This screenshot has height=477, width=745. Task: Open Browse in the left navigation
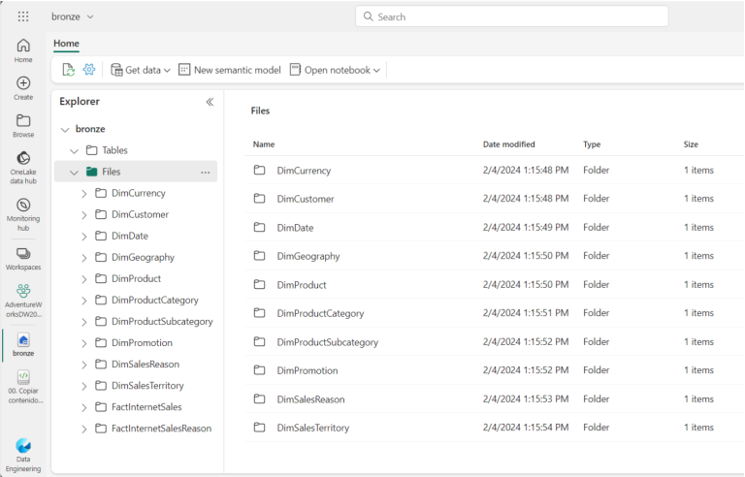(x=23, y=126)
